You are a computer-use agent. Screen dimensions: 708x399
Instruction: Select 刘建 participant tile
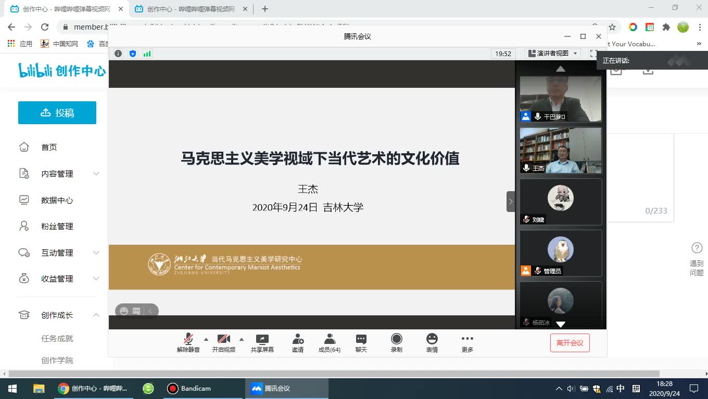pyautogui.click(x=561, y=202)
